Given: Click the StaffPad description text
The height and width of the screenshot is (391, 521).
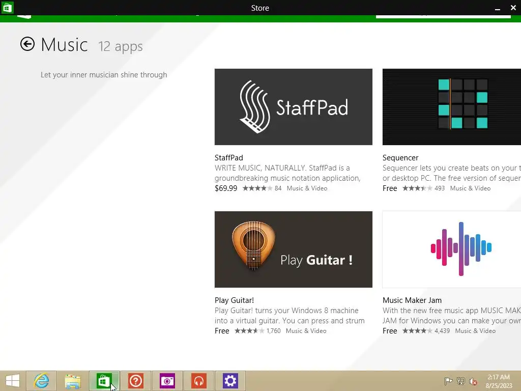Looking at the screenshot, I should click(287, 173).
